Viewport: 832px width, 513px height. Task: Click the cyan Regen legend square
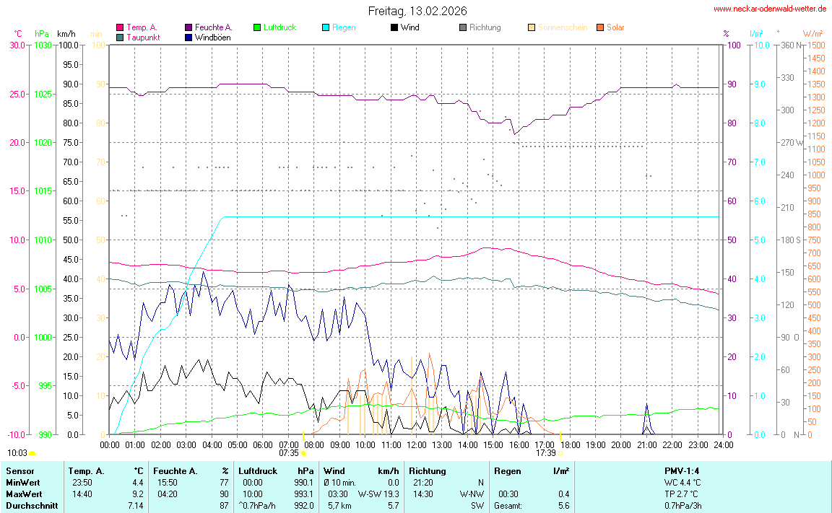[x=326, y=27]
